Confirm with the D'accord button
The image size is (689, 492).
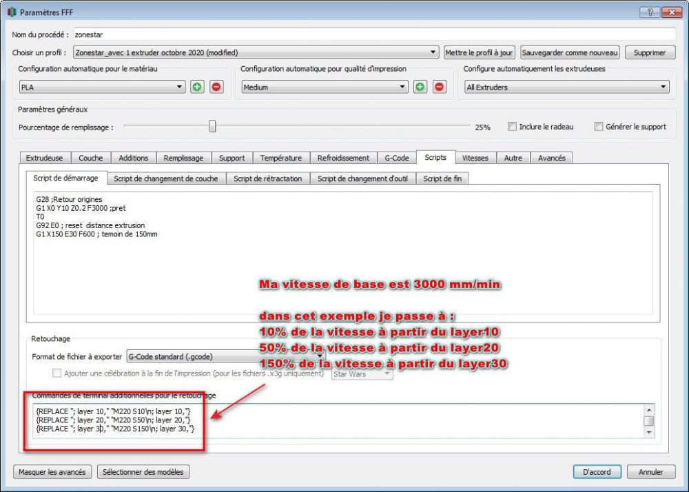(597, 472)
